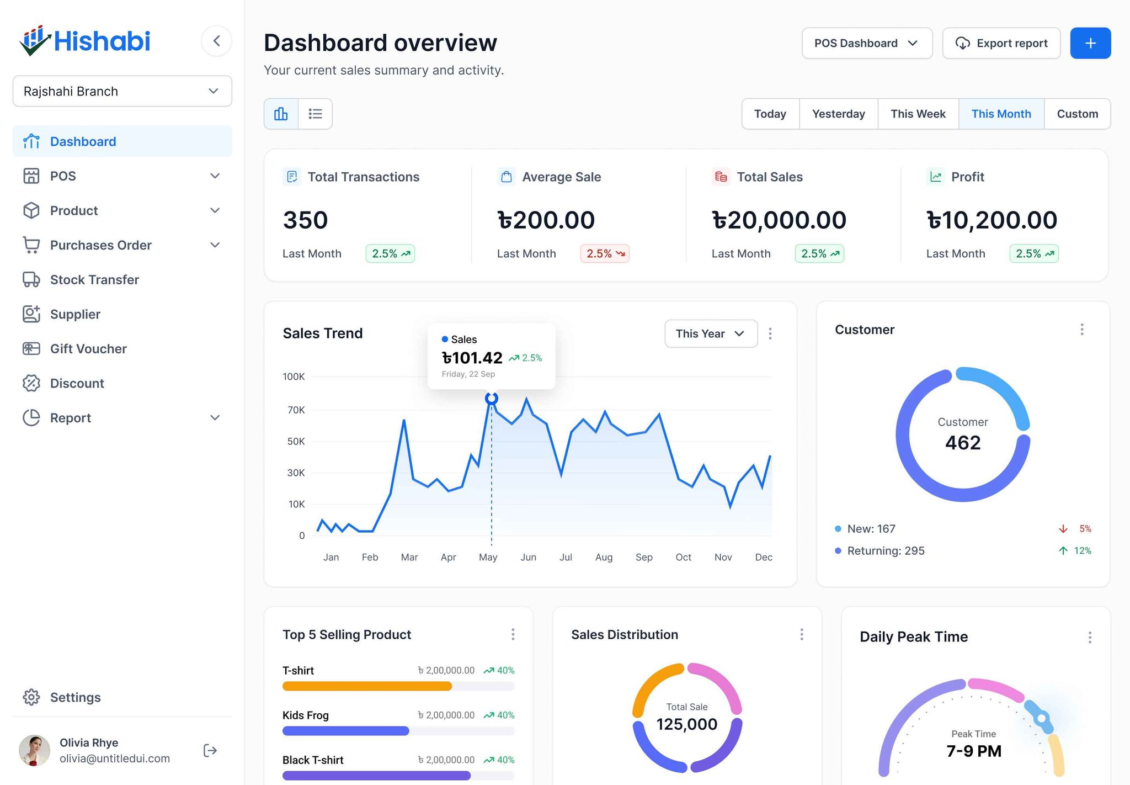Screen dimensions: 1130x785
Task: Click the Export report download icon
Action: click(x=963, y=43)
